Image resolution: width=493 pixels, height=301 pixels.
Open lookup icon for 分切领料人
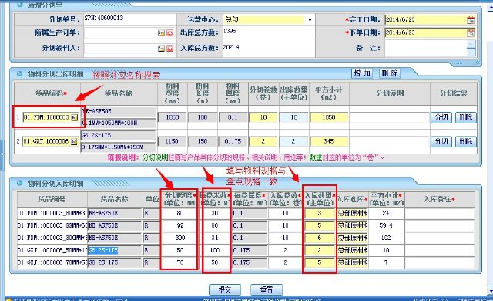[161, 48]
